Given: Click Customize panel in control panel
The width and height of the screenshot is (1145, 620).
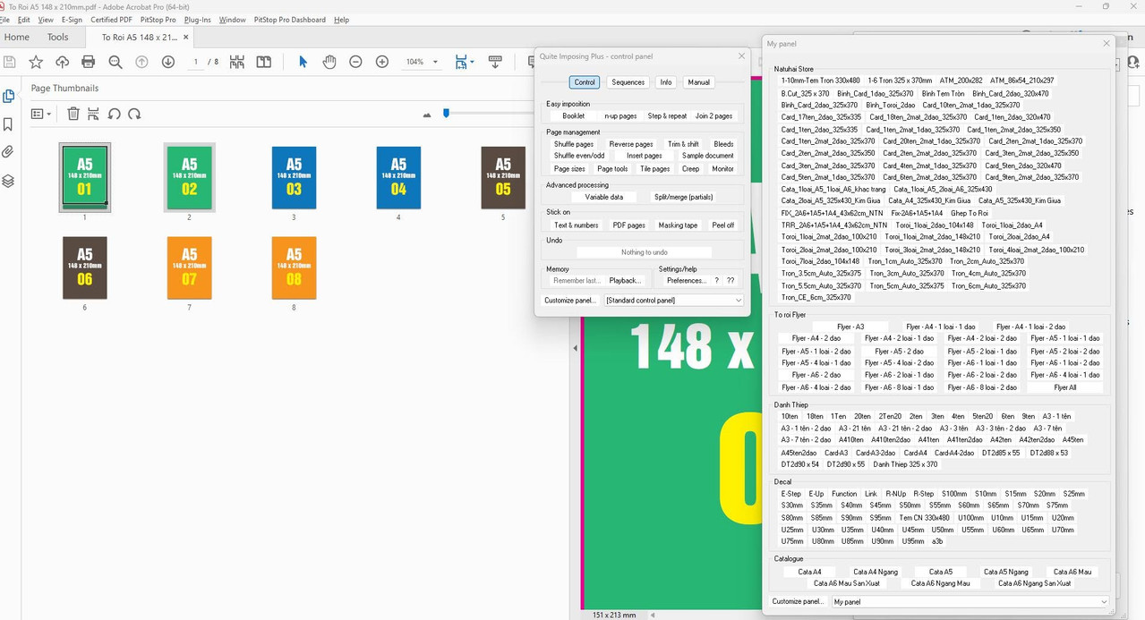Looking at the screenshot, I should 570,301.
